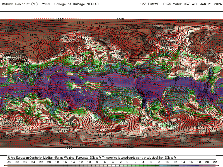The height and width of the screenshot is (167, 223).
Task: Click the ECMWF copyright notice text
Action: pyautogui.click(x=92, y=158)
